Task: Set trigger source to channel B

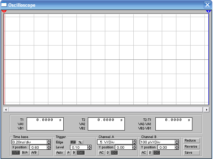Action: point(74,153)
